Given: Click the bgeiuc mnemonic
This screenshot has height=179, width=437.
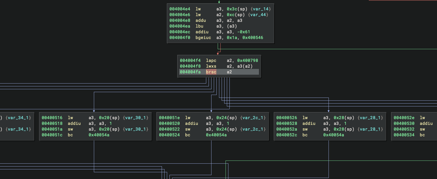Looking at the screenshot, I should point(203,38).
